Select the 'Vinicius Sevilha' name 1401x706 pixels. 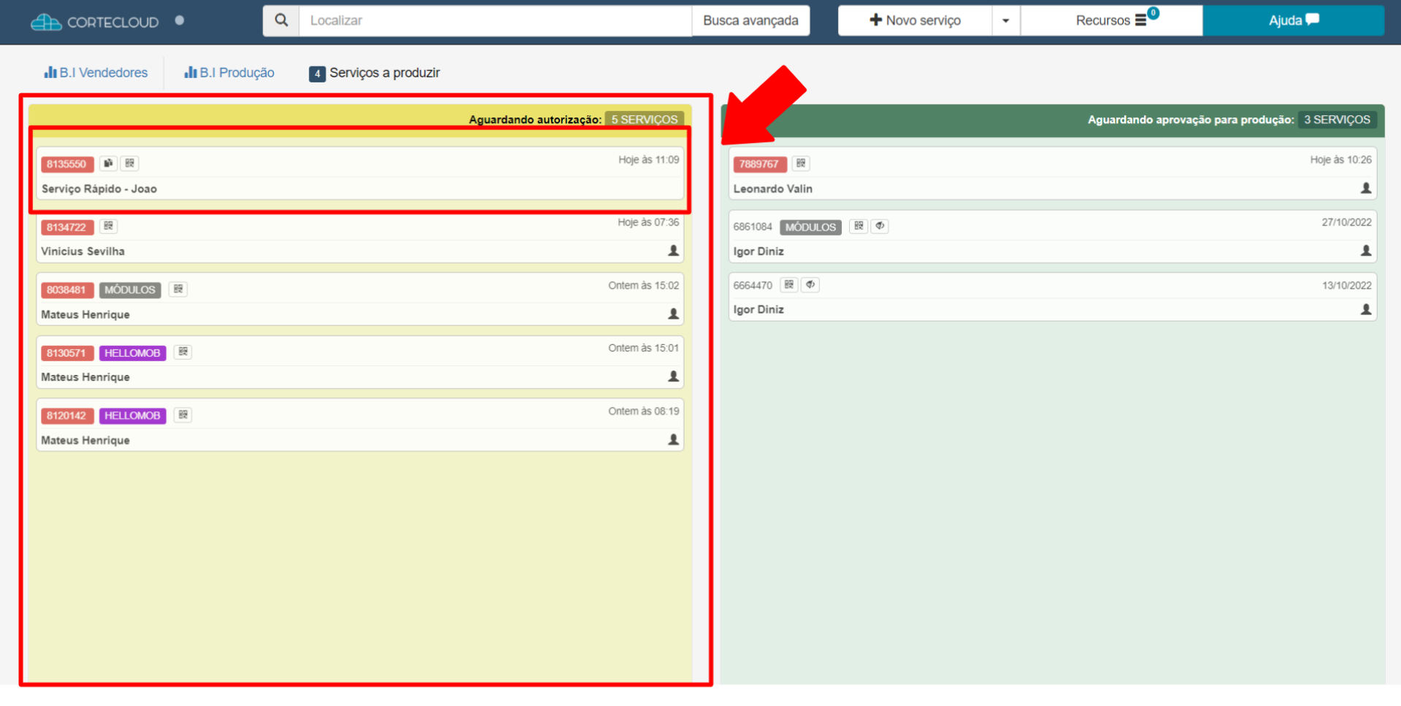83,251
